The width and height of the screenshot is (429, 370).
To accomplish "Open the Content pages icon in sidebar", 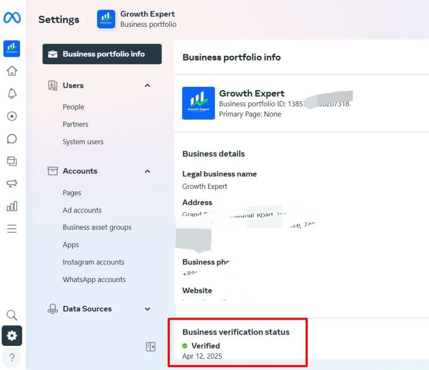I will point(12,161).
